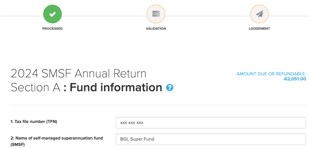Select the Lodgement paper plane icon
The image size is (309, 148).
point(259,14)
